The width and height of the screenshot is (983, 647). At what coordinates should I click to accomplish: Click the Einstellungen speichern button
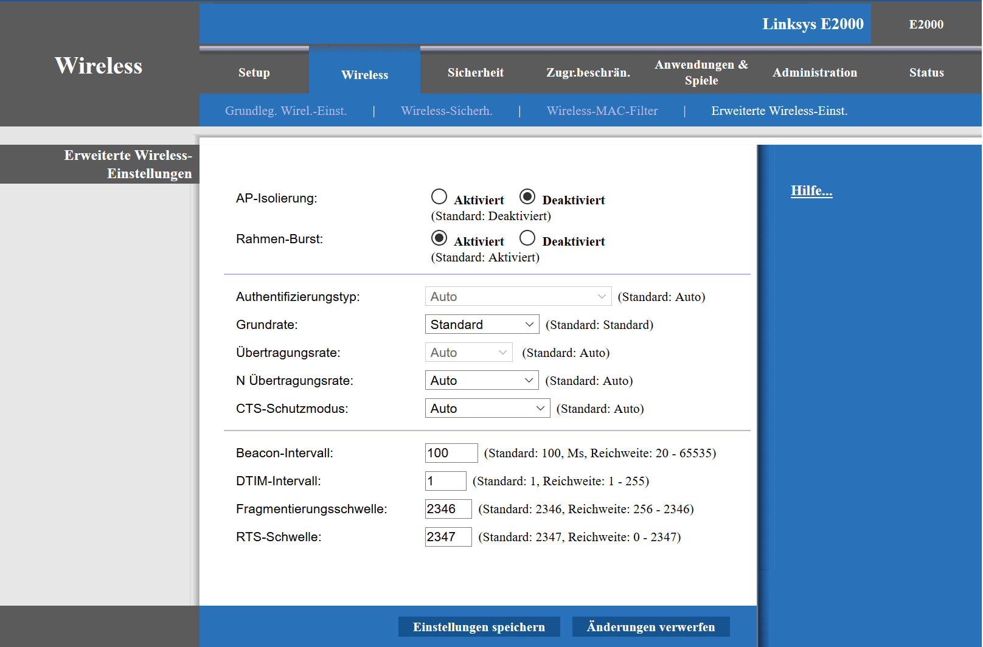coord(479,627)
